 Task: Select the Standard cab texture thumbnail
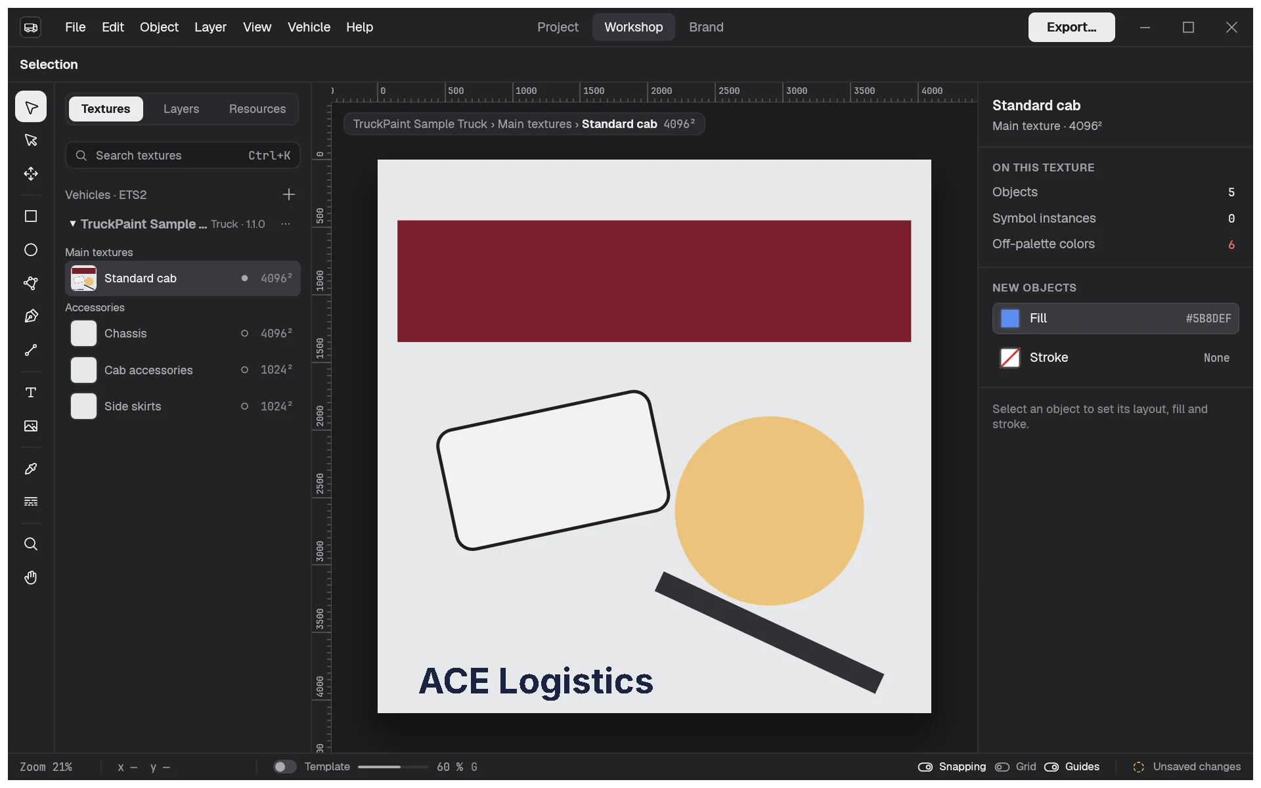83,278
